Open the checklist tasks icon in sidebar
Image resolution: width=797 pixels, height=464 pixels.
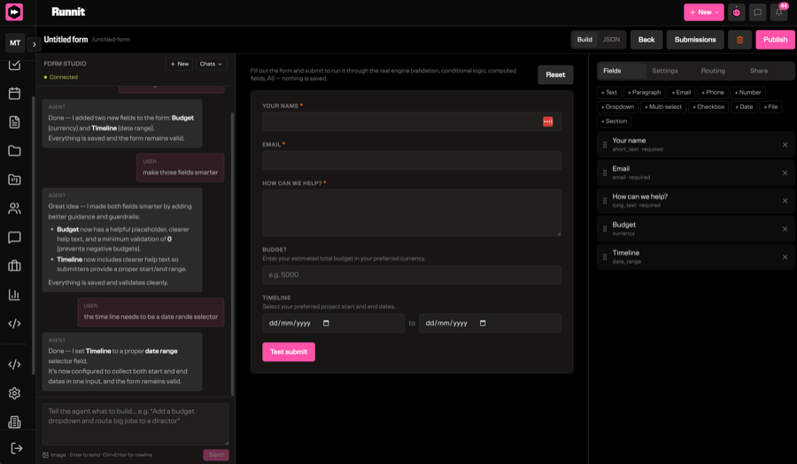click(x=14, y=65)
